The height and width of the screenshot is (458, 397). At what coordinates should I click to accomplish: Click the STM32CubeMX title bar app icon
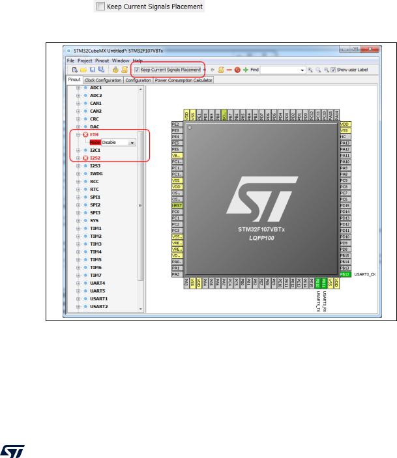click(68, 51)
